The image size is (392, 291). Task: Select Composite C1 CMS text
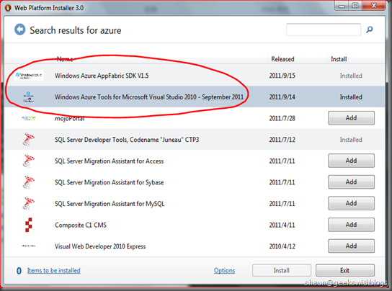point(81,225)
